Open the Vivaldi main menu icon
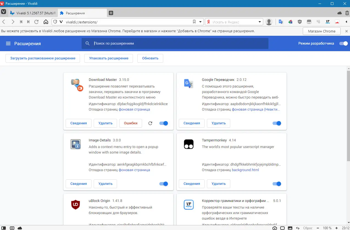The image size is (350, 230). pos(4,12)
